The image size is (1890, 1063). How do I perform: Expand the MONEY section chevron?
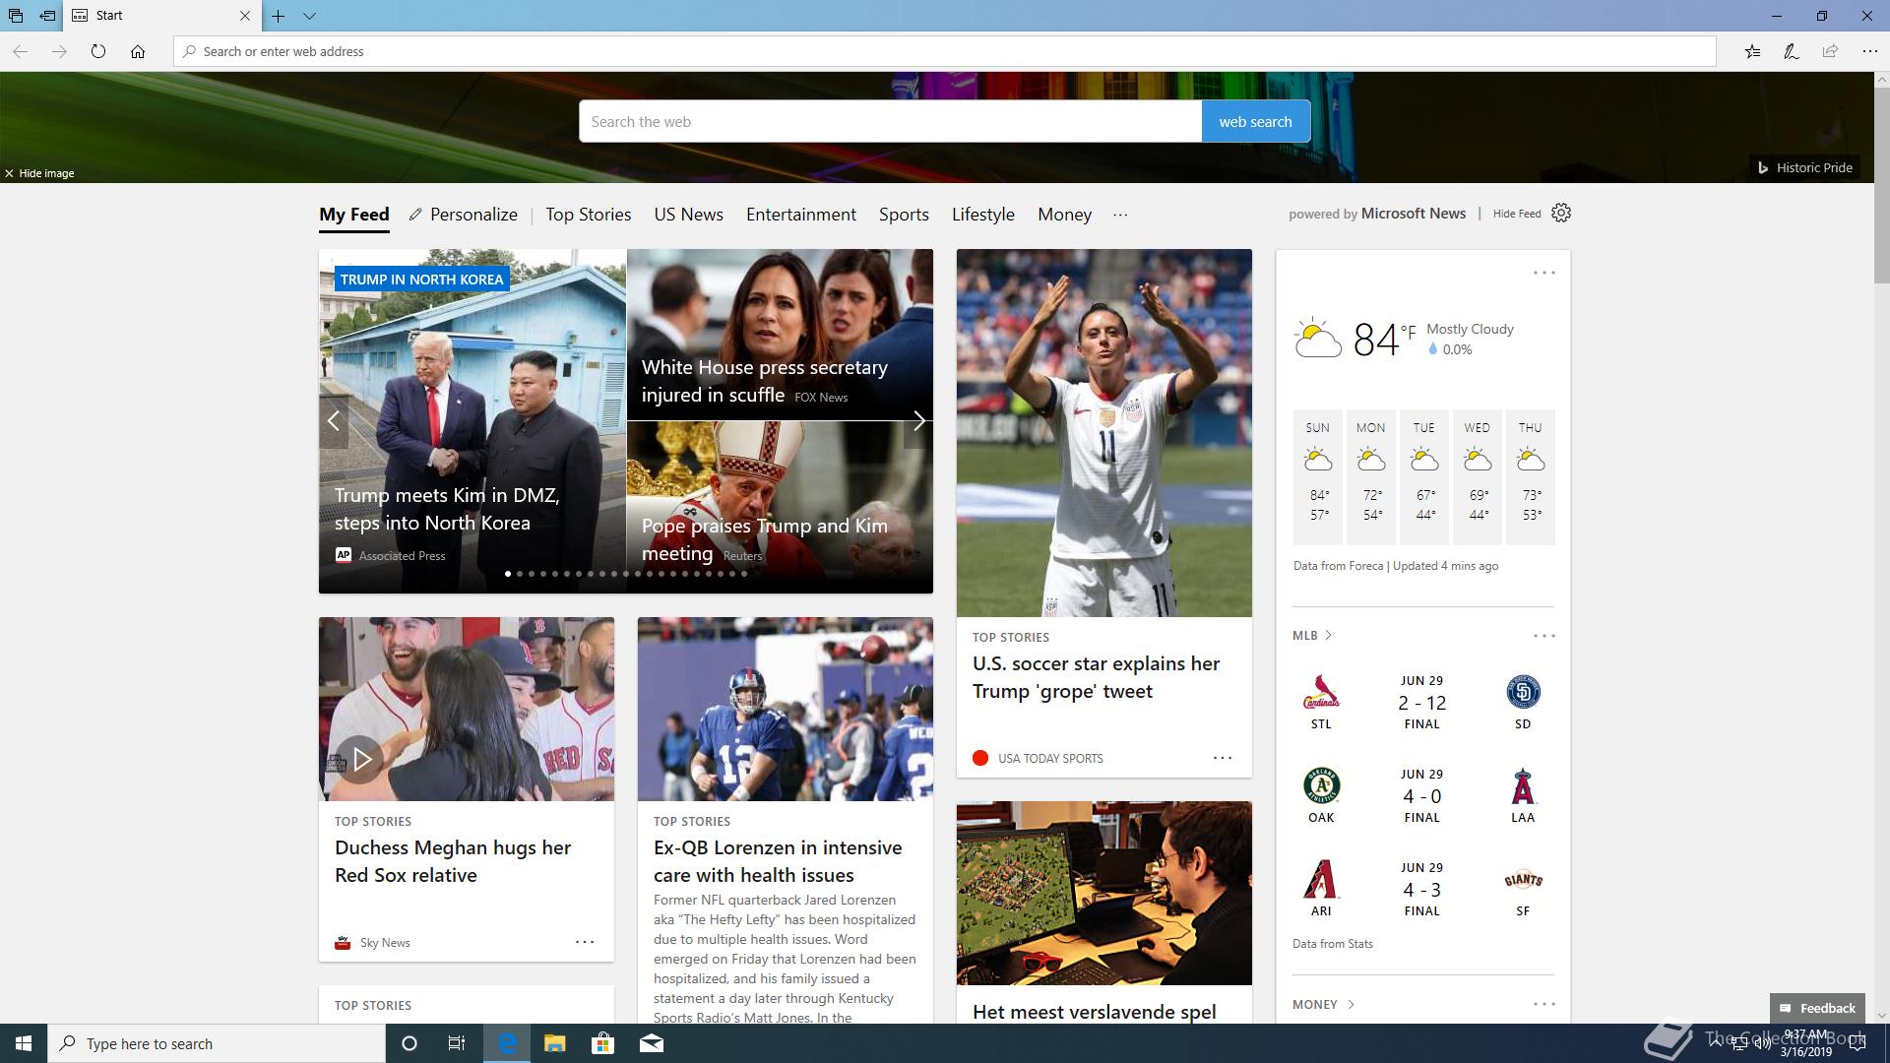(1351, 1004)
